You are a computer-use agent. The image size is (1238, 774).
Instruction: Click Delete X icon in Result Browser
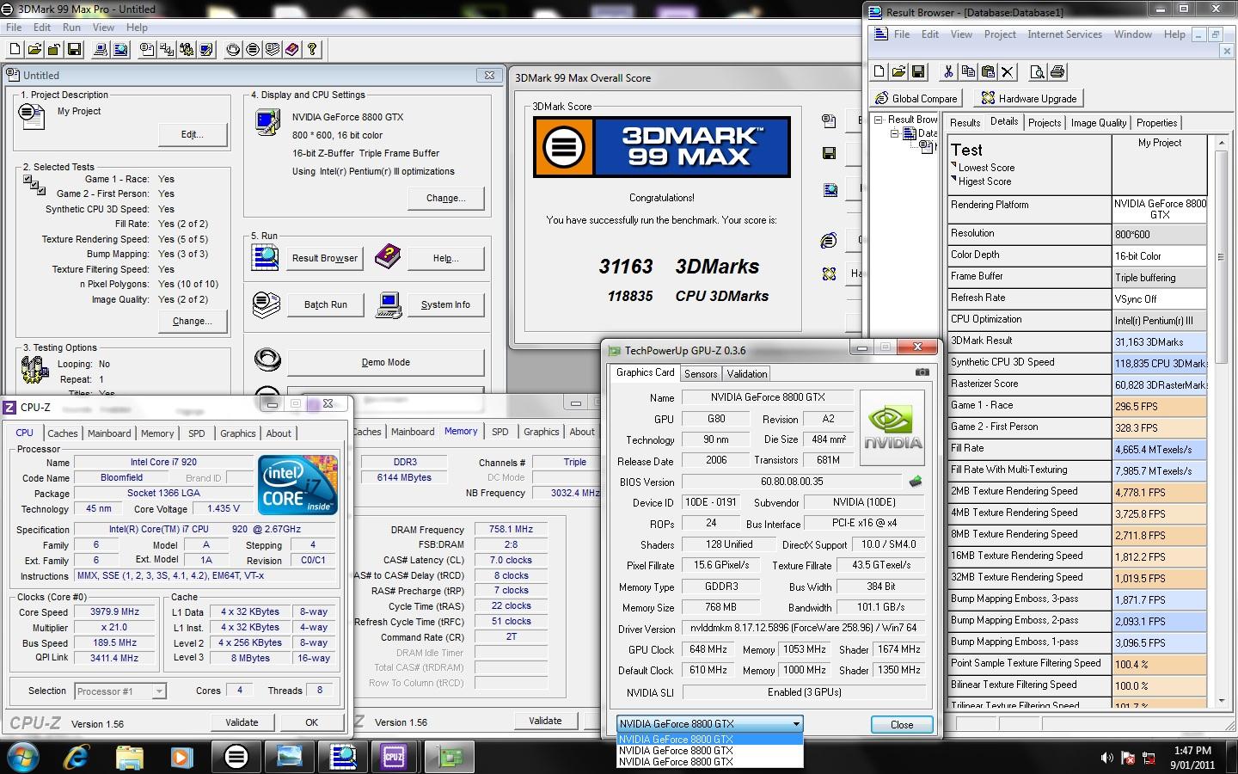(1008, 72)
